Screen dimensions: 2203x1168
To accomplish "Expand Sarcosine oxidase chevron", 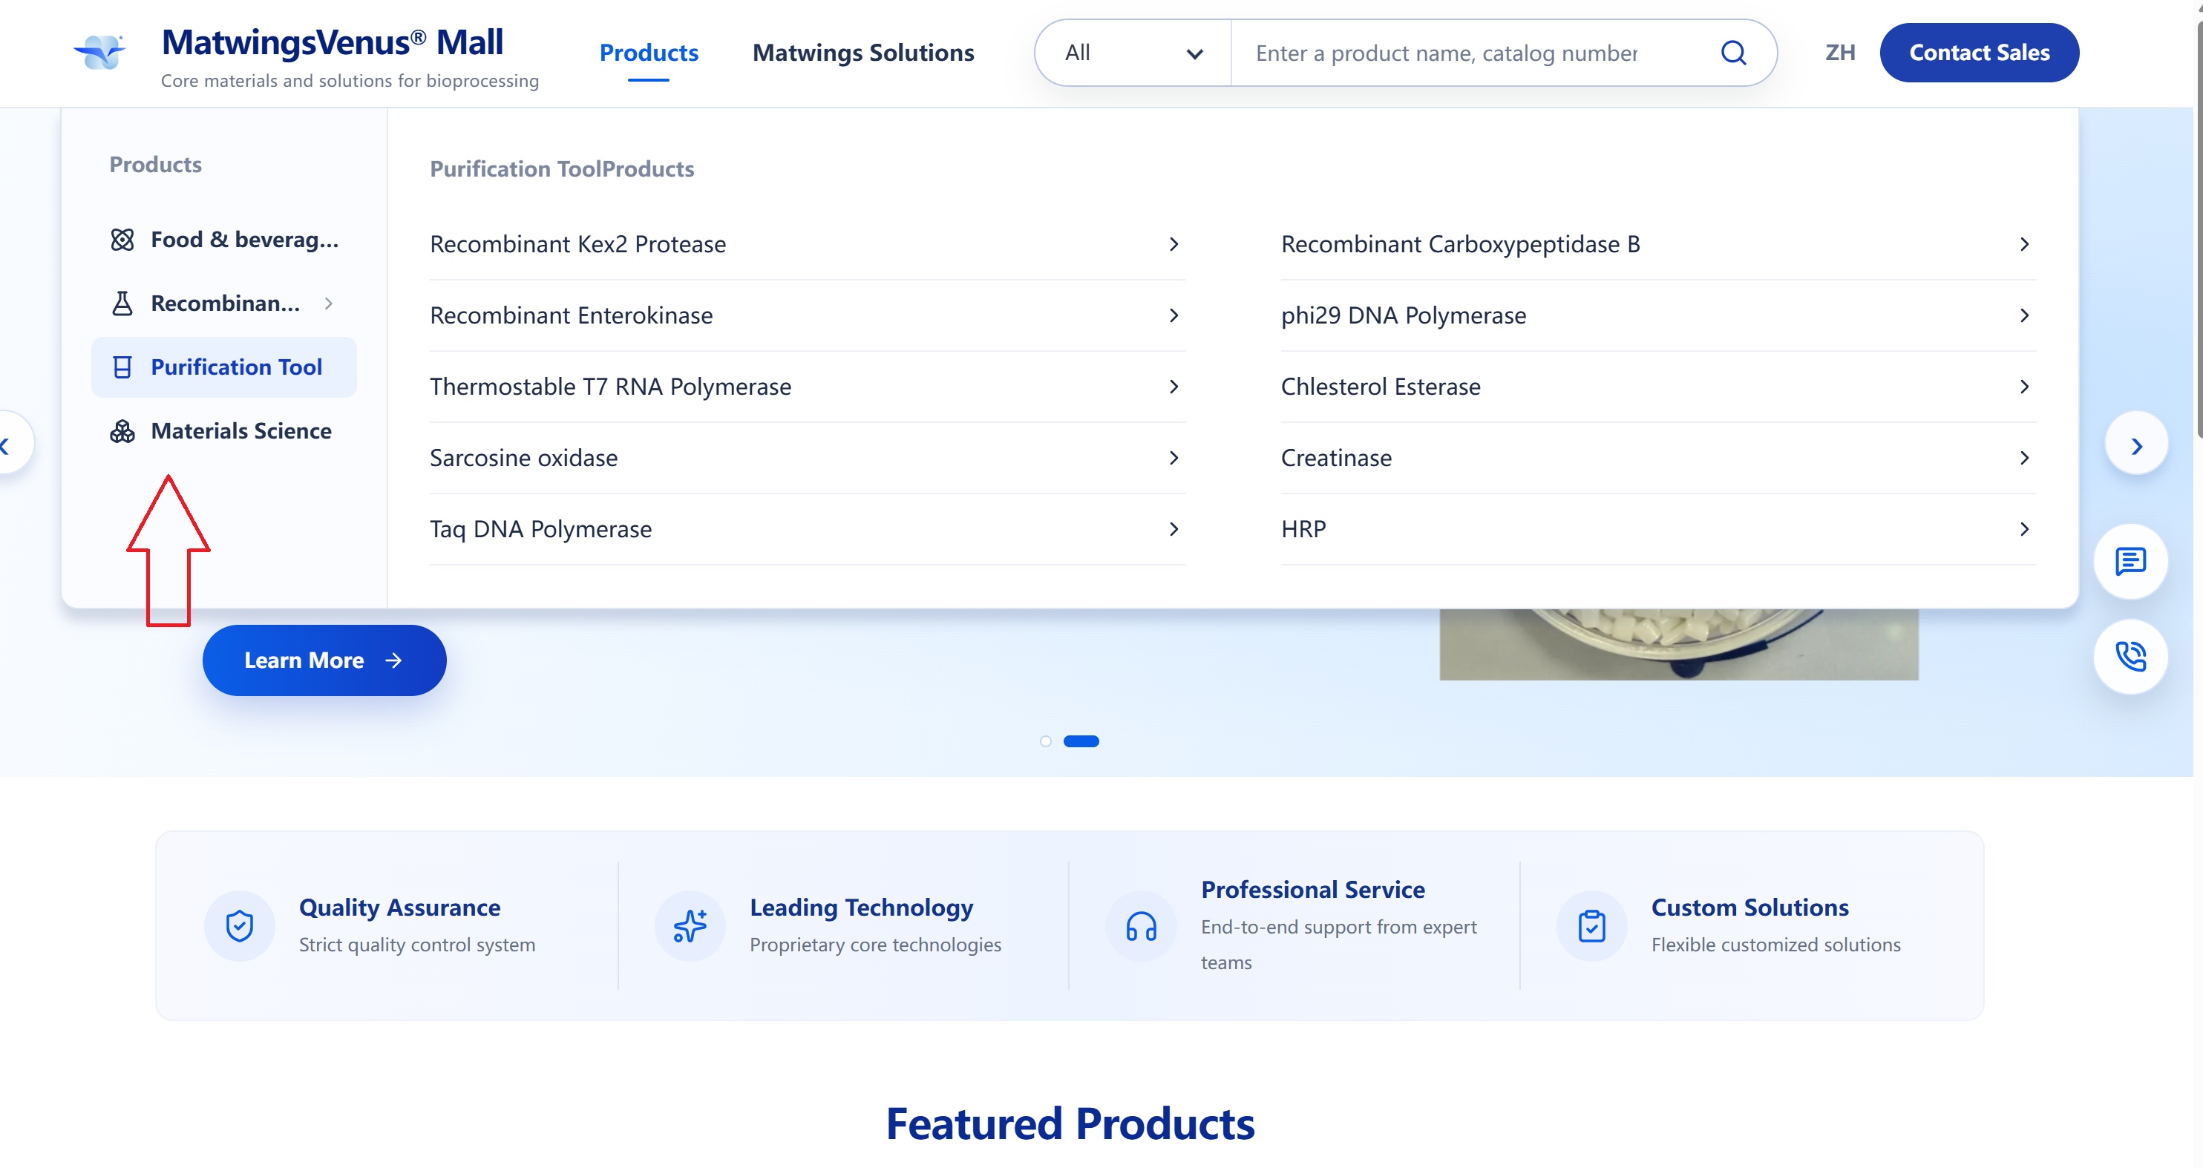I will pyautogui.click(x=1173, y=459).
